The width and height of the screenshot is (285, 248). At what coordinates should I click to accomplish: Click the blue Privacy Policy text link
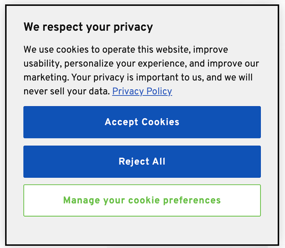tap(142, 91)
